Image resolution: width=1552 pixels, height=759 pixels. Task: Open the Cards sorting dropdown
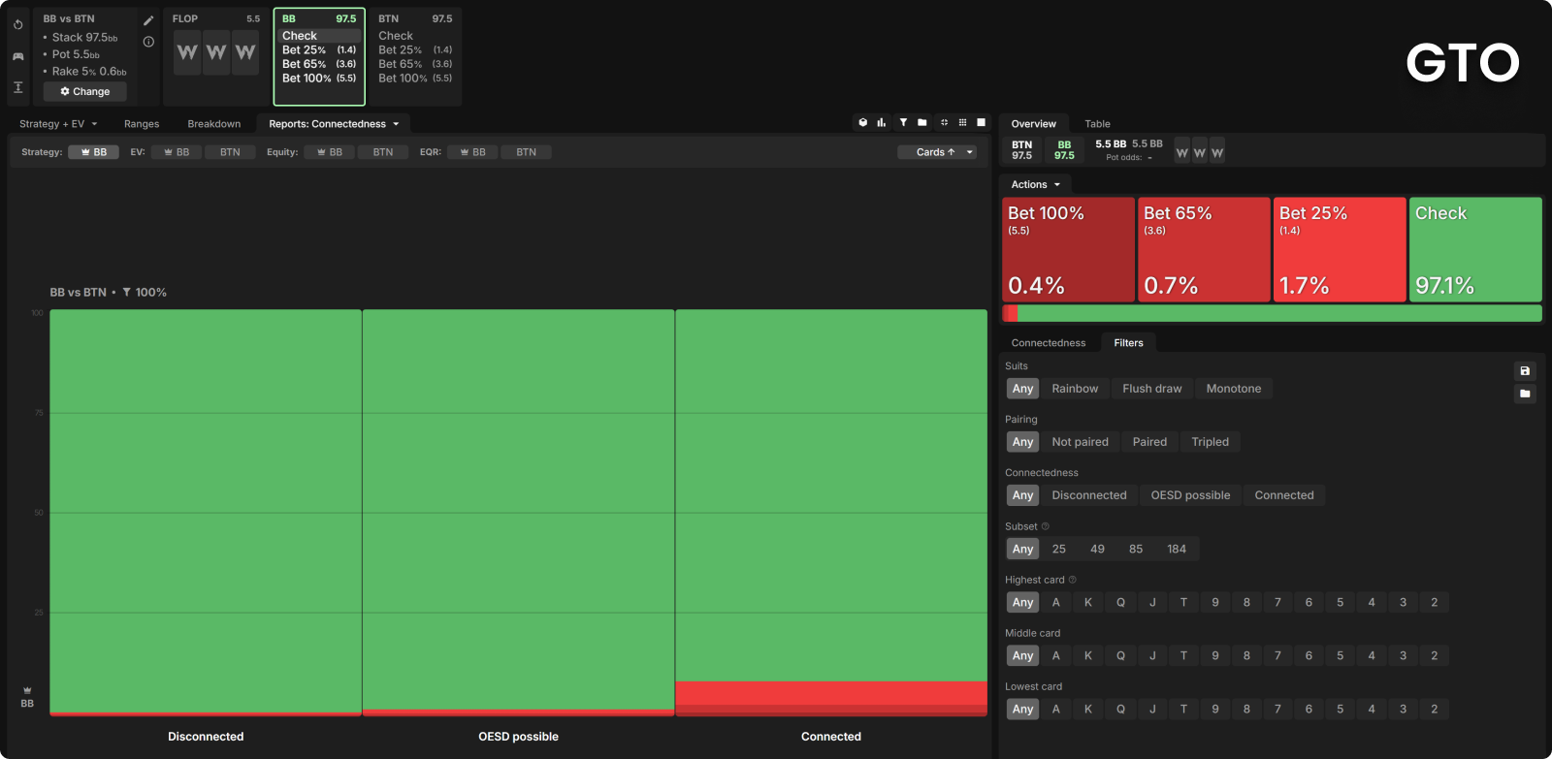coord(937,152)
